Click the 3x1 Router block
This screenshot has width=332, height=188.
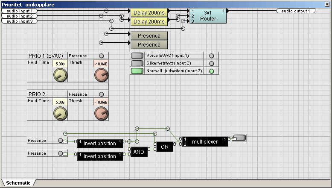tap(208, 16)
